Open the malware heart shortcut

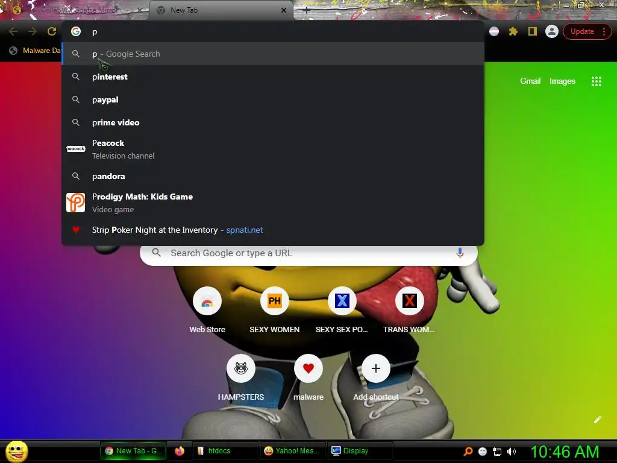(308, 378)
